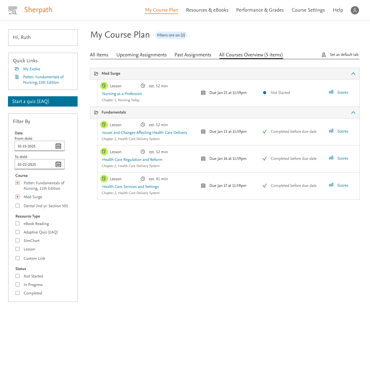Click the To date calendar icon
The height and width of the screenshot is (383, 370).
pos(58,164)
